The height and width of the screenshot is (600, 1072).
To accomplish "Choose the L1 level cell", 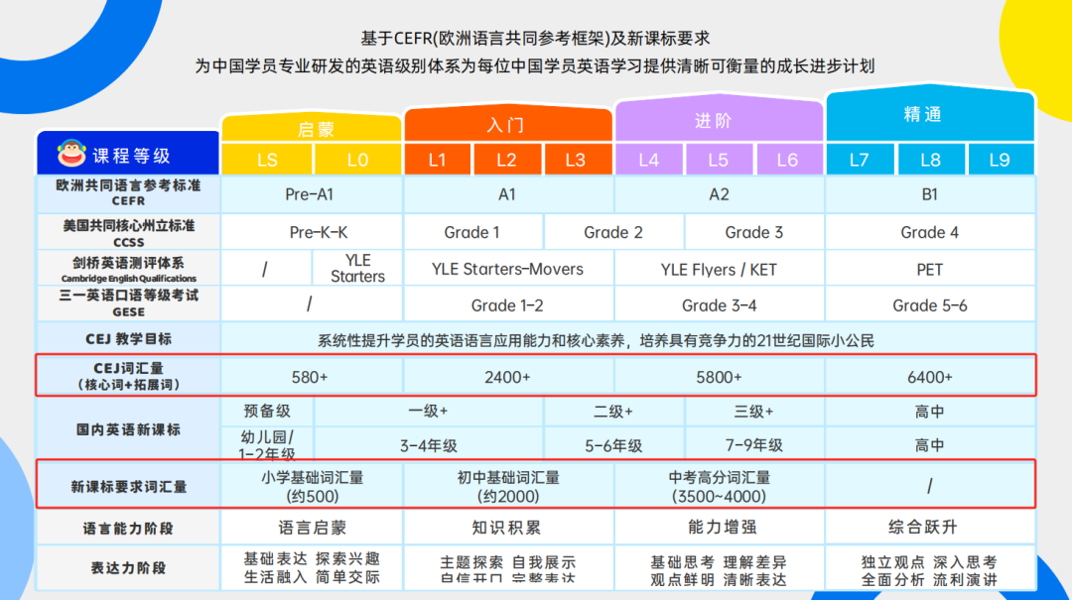I will pyautogui.click(x=438, y=160).
